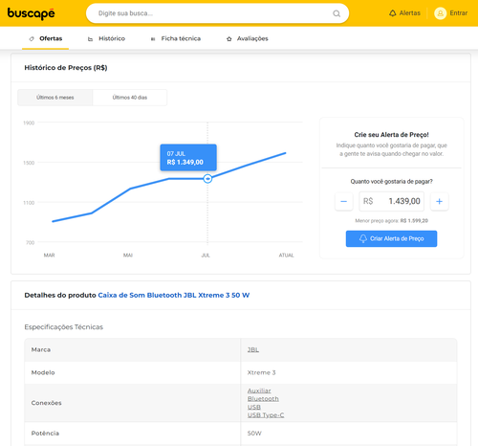
Task: Go to the Avaliações tab
Action: point(252,38)
